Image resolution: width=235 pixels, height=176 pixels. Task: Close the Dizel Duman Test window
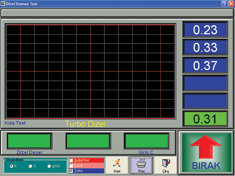coord(231,3)
